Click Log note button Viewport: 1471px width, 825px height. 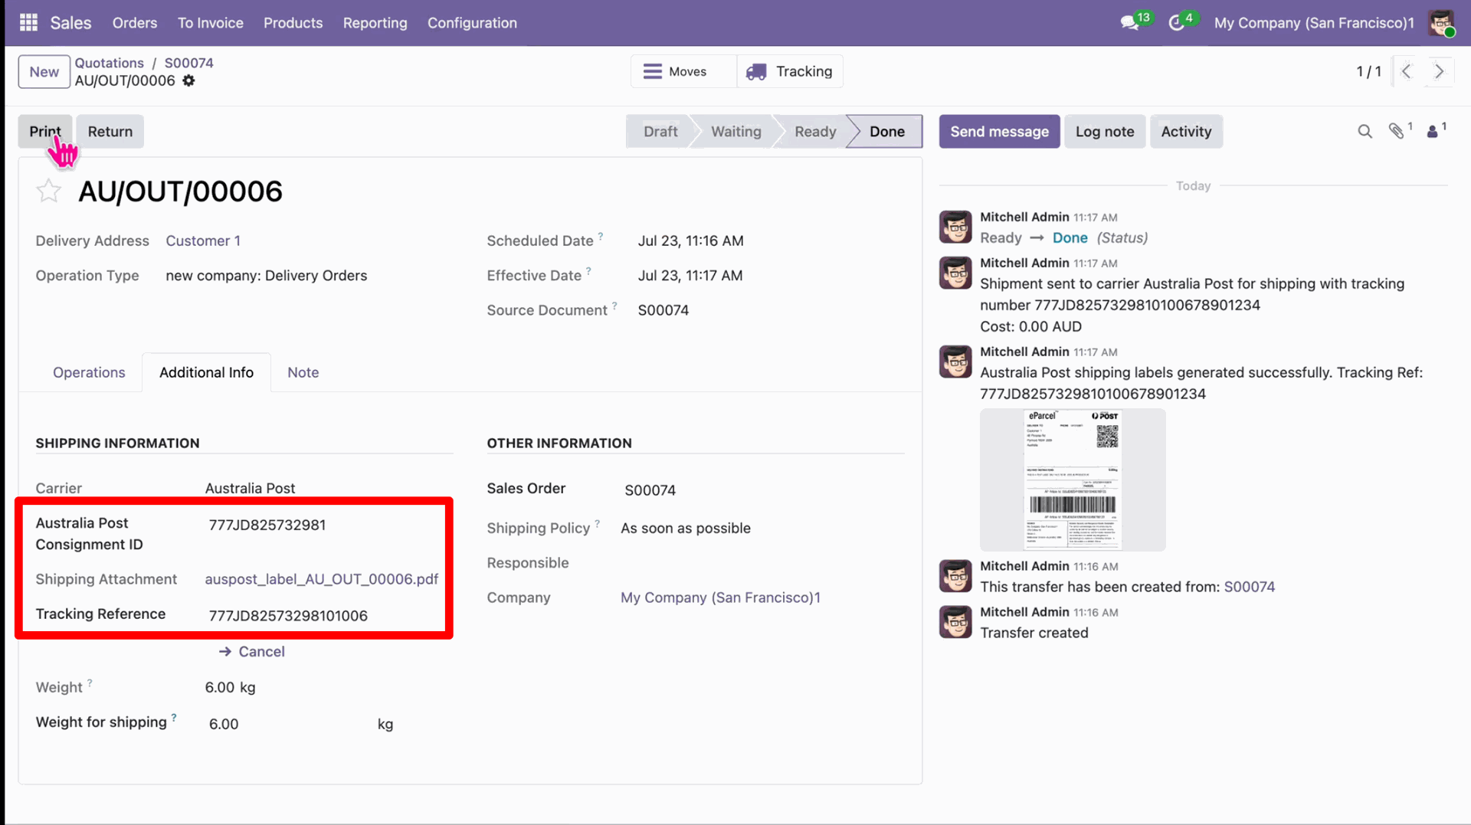(x=1105, y=132)
